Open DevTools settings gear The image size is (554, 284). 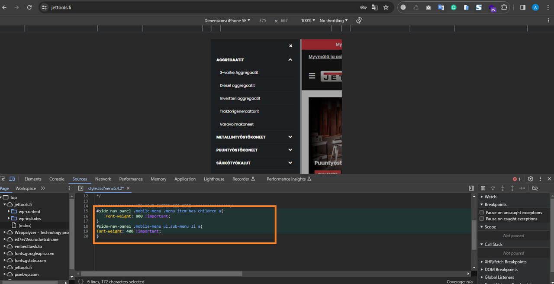[x=530, y=179]
